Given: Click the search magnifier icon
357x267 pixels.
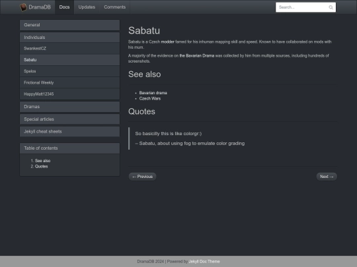Looking at the screenshot, I should pos(331,7).
